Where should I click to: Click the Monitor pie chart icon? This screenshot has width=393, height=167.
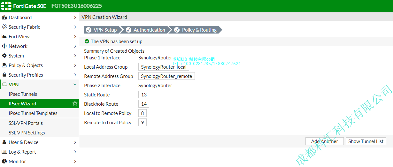[x=4, y=162]
